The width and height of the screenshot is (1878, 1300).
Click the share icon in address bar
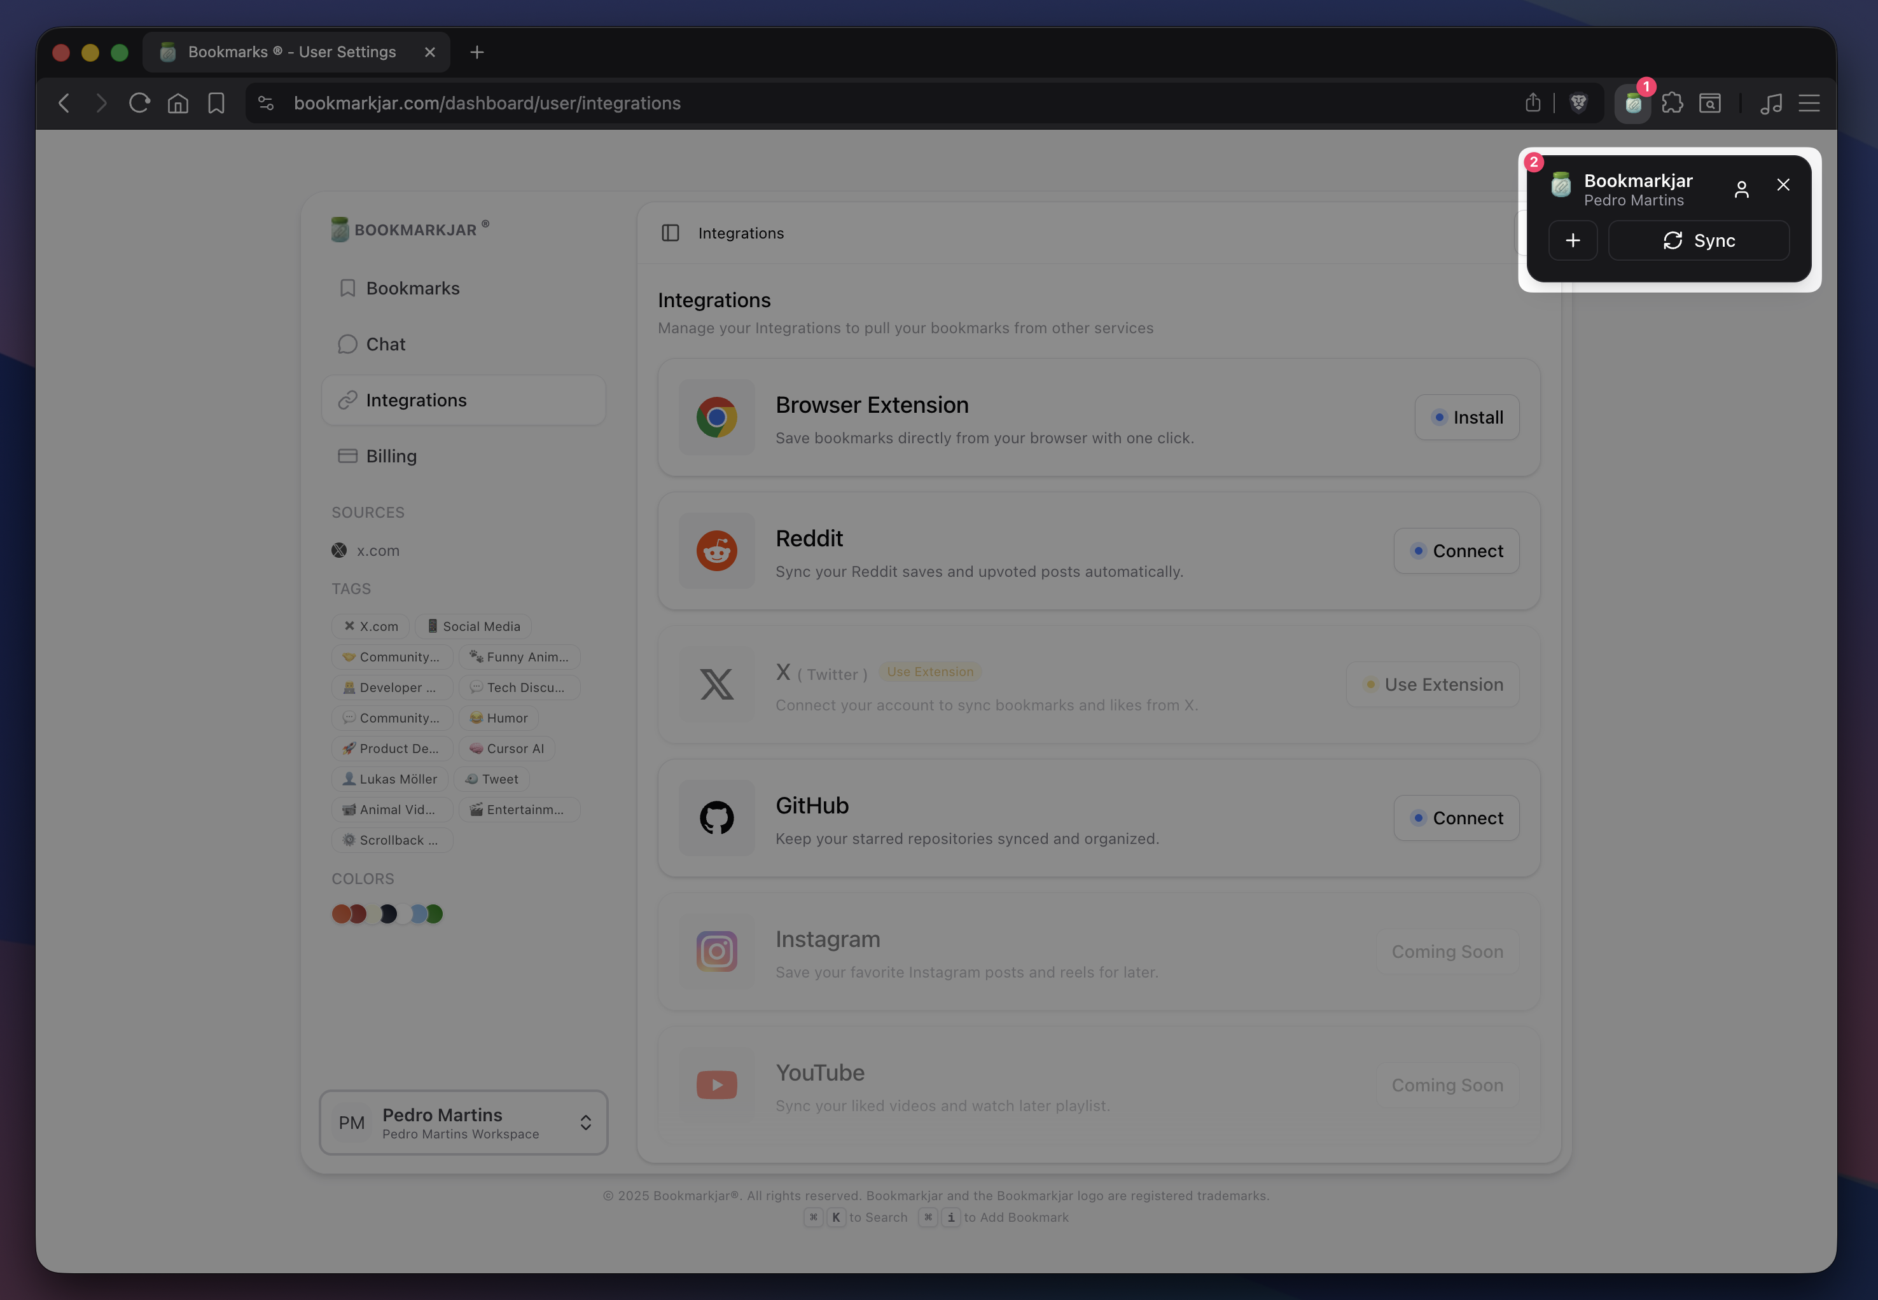point(1533,102)
